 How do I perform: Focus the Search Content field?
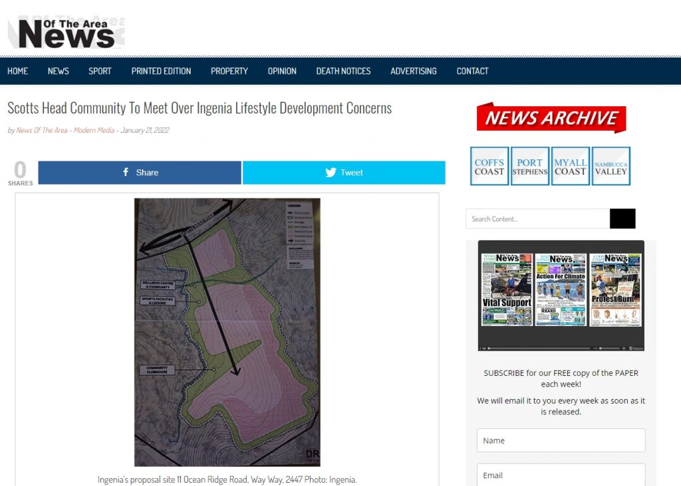537,218
